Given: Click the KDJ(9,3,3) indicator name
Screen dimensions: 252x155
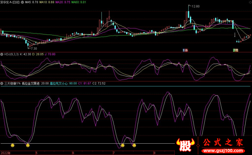Looking at the screenshot, I should tap(11, 54).
